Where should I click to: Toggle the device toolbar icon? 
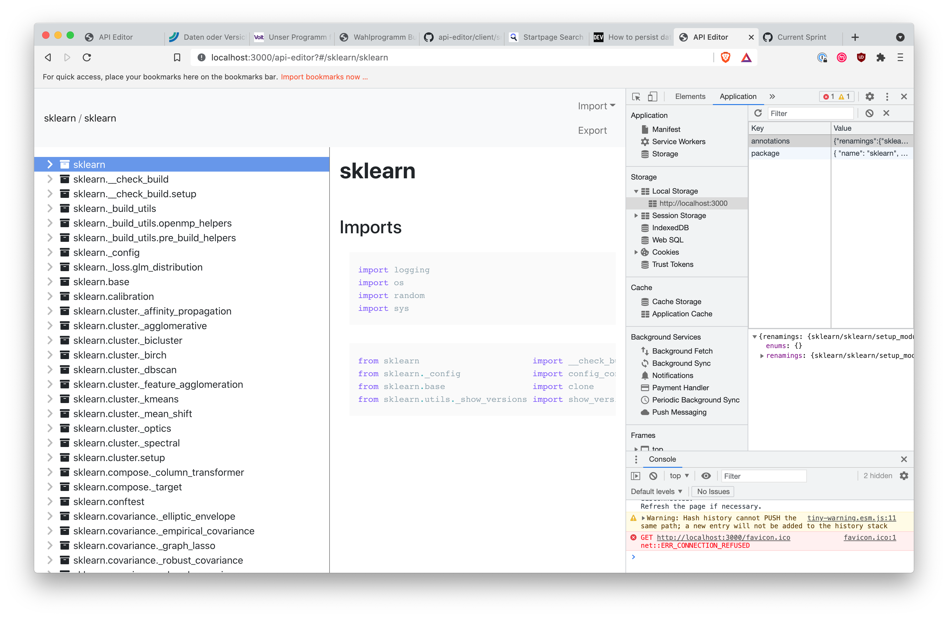(652, 97)
